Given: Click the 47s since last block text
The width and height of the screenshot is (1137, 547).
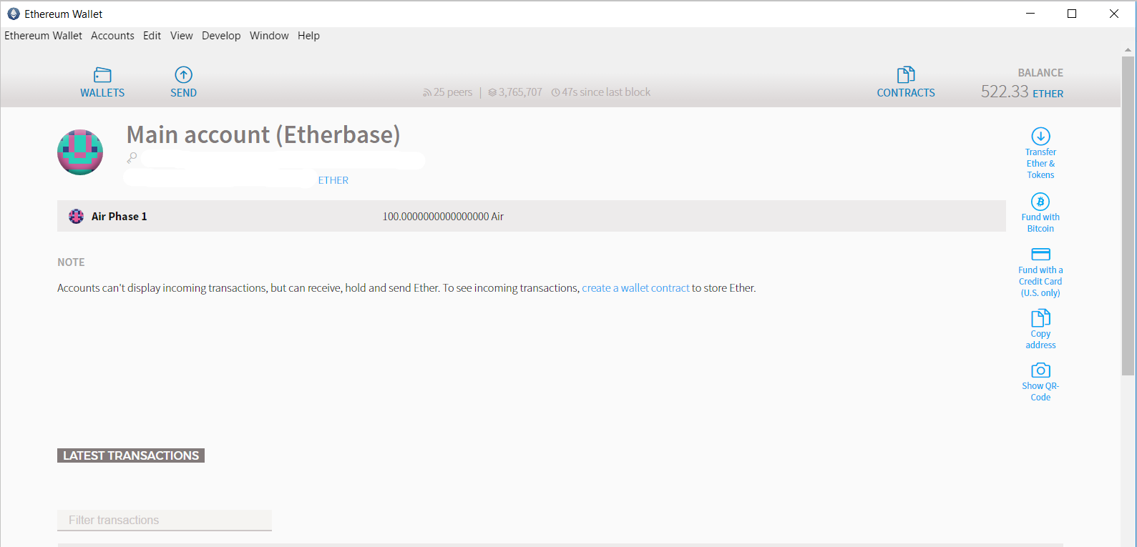Looking at the screenshot, I should [606, 92].
